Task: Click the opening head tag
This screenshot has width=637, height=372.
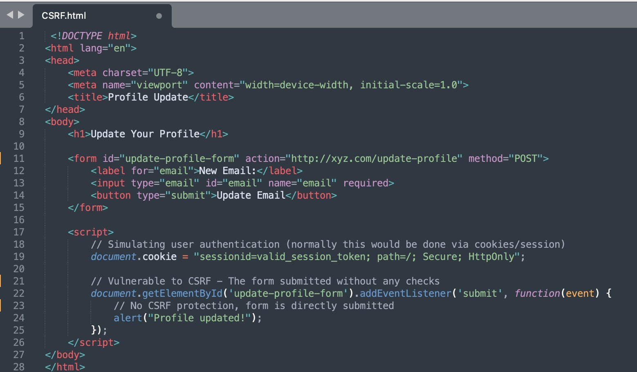Action: 62,61
